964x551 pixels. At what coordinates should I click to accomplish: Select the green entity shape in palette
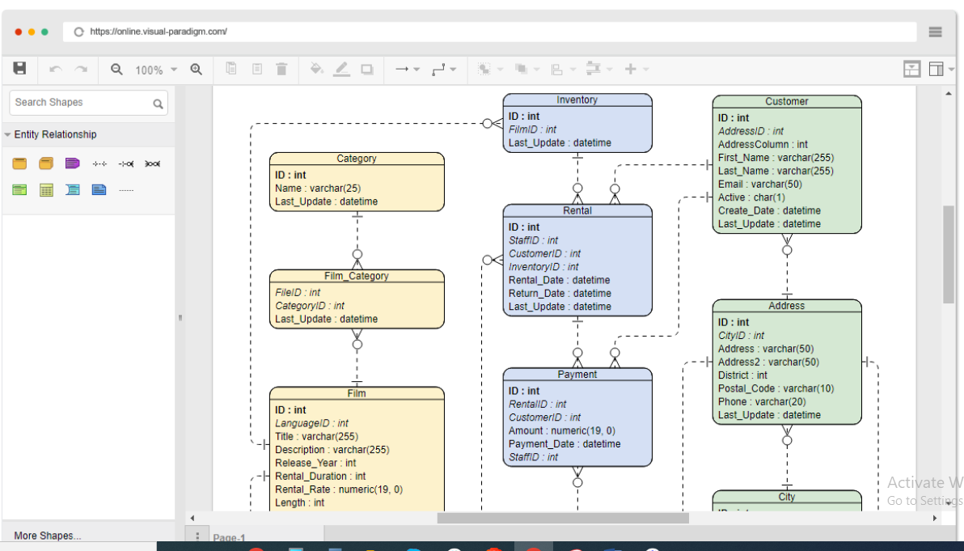click(x=20, y=190)
